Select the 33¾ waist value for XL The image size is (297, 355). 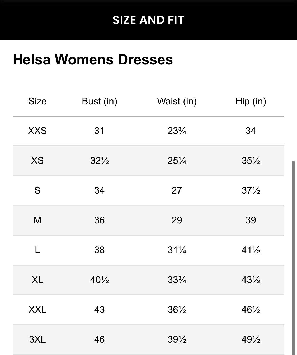tap(177, 280)
